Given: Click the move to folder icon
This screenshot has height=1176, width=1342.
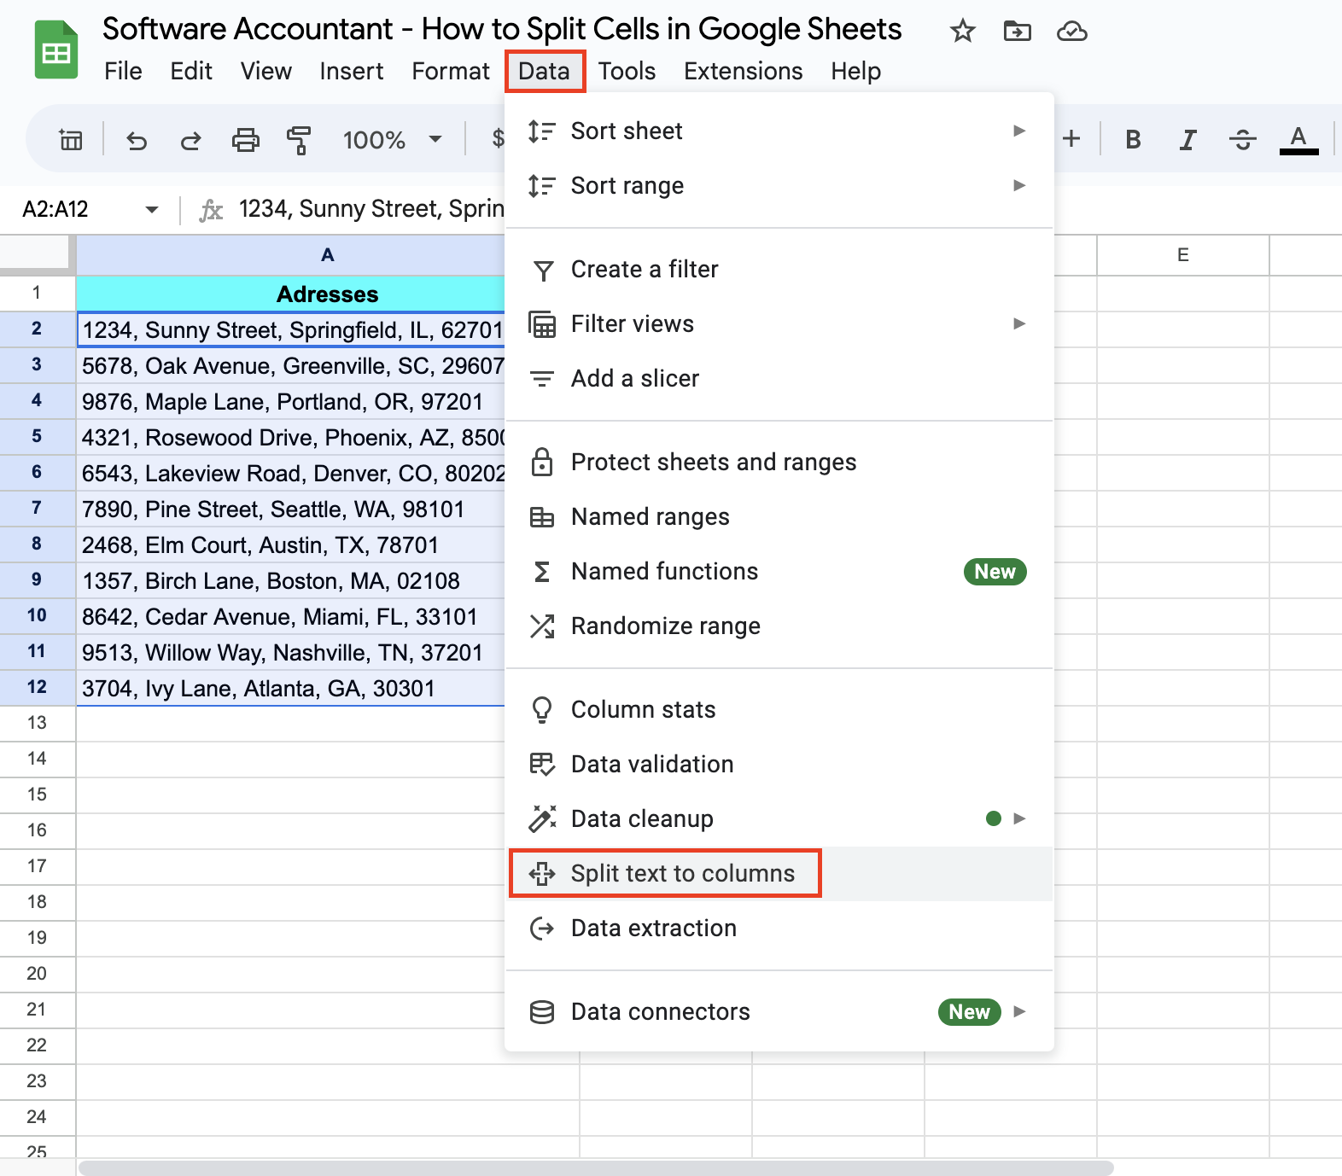Looking at the screenshot, I should click(1017, 32).
